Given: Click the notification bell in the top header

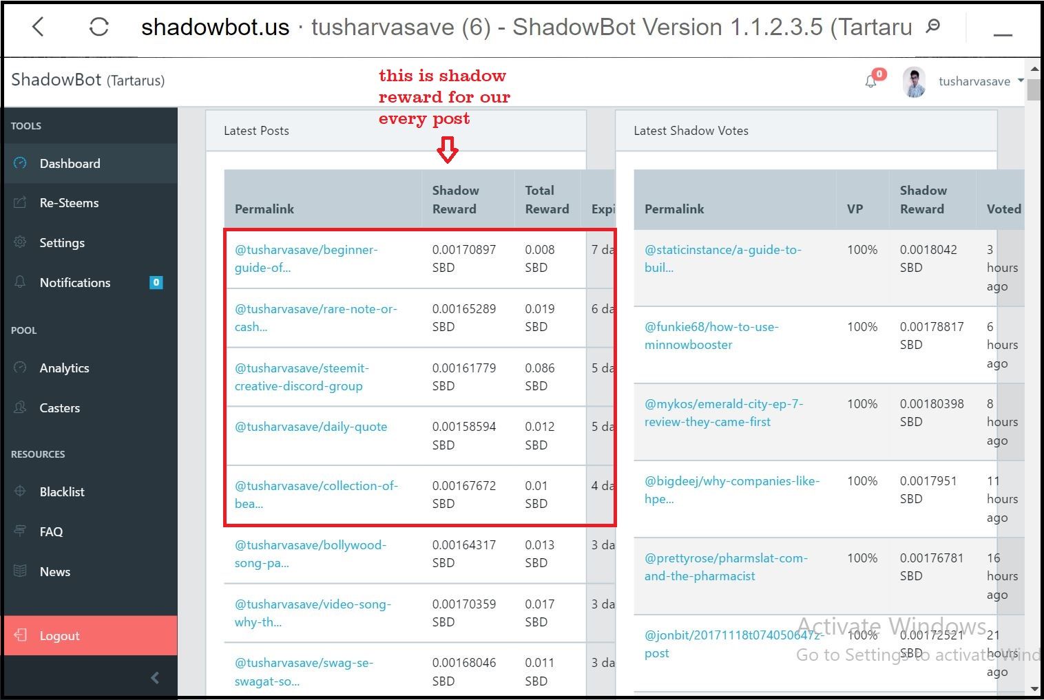Looking at the screenshot, I should click(x=870, y=81).
